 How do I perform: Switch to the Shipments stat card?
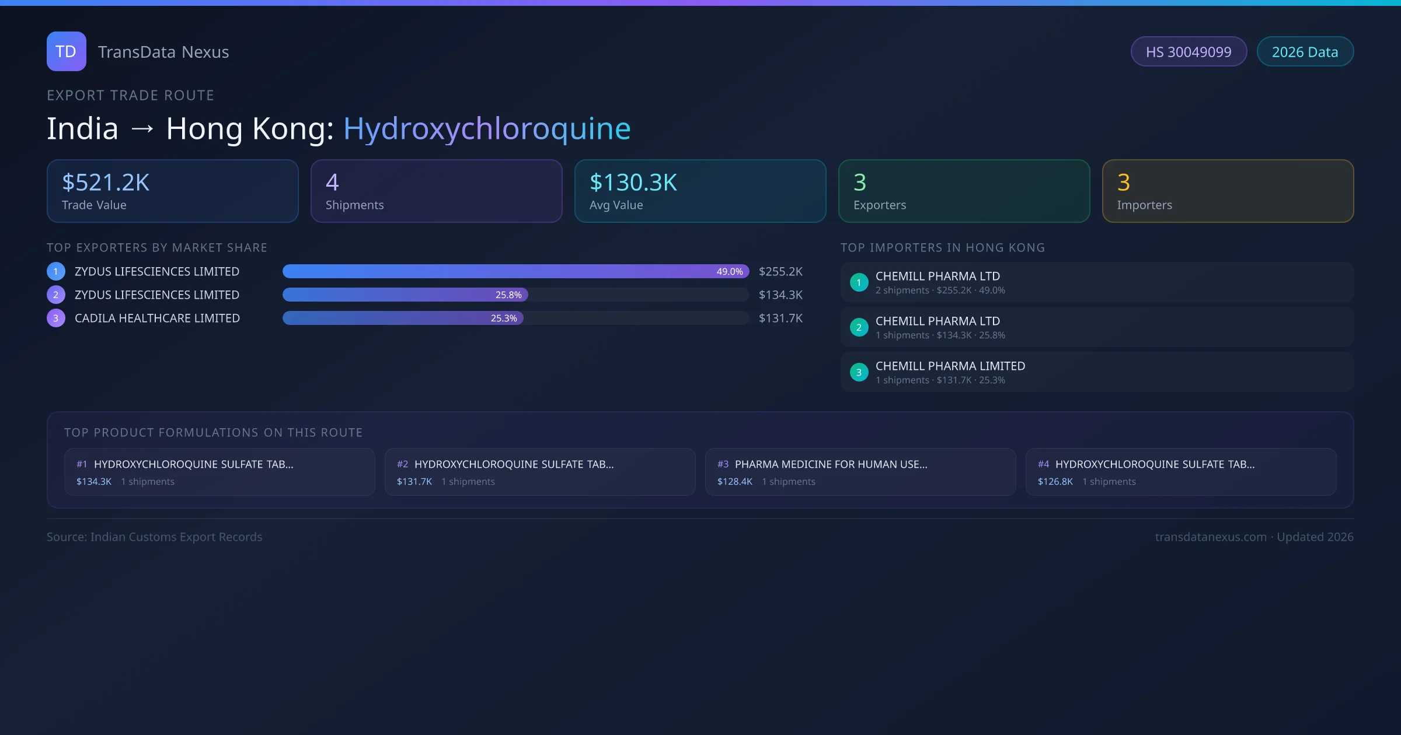[x=436, y=191]
